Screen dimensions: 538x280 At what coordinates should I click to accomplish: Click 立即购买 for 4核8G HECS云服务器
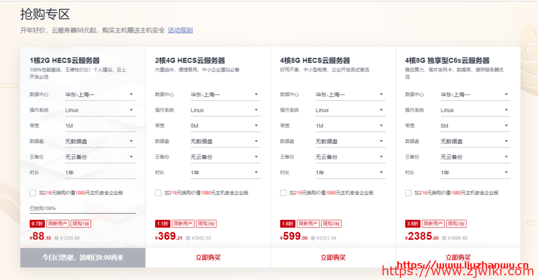pyautogui.click(x=333, y=258)
